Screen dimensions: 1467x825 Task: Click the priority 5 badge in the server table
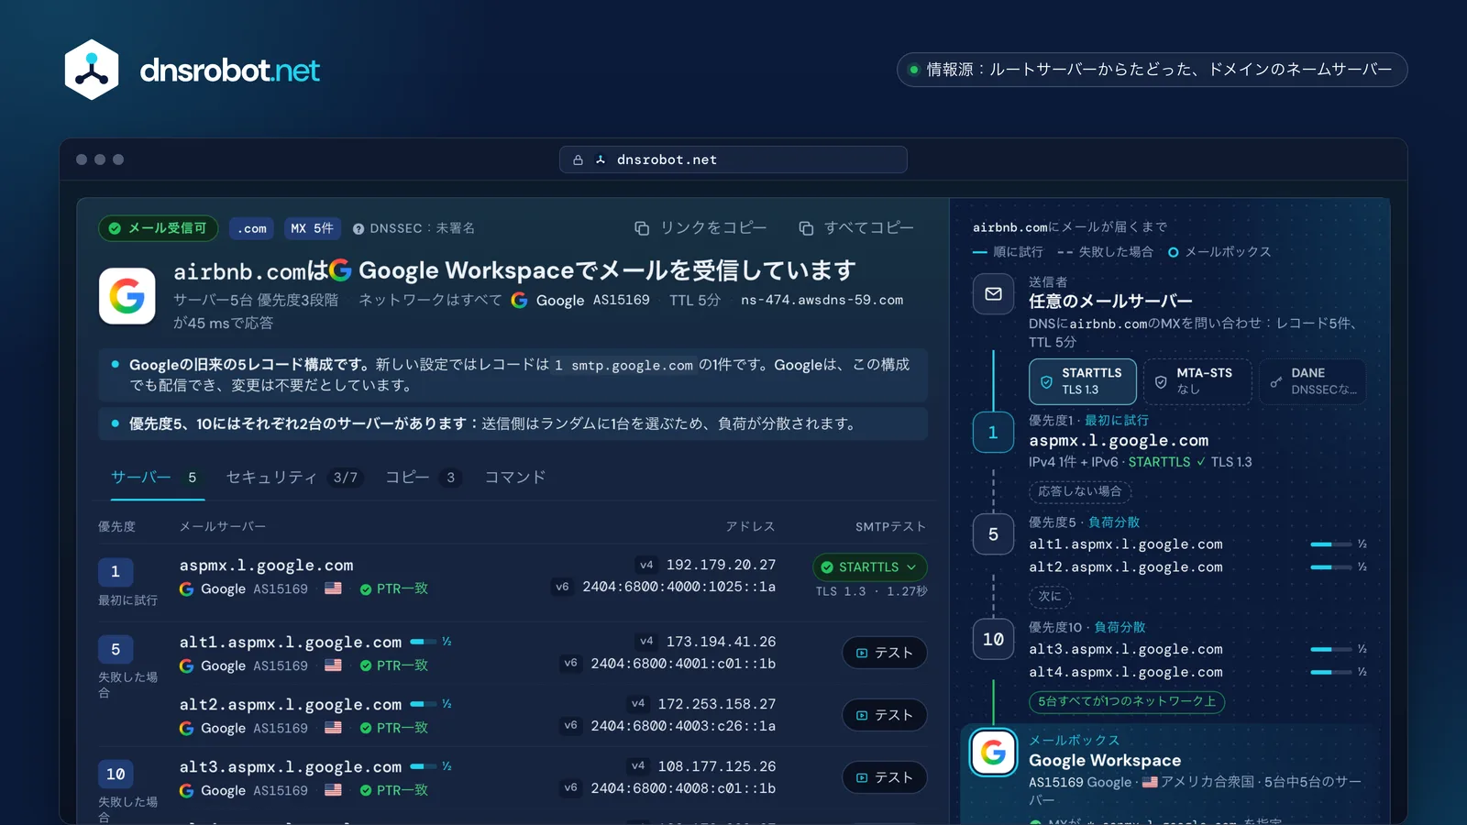pyautogui.click(x=116, y=649)
